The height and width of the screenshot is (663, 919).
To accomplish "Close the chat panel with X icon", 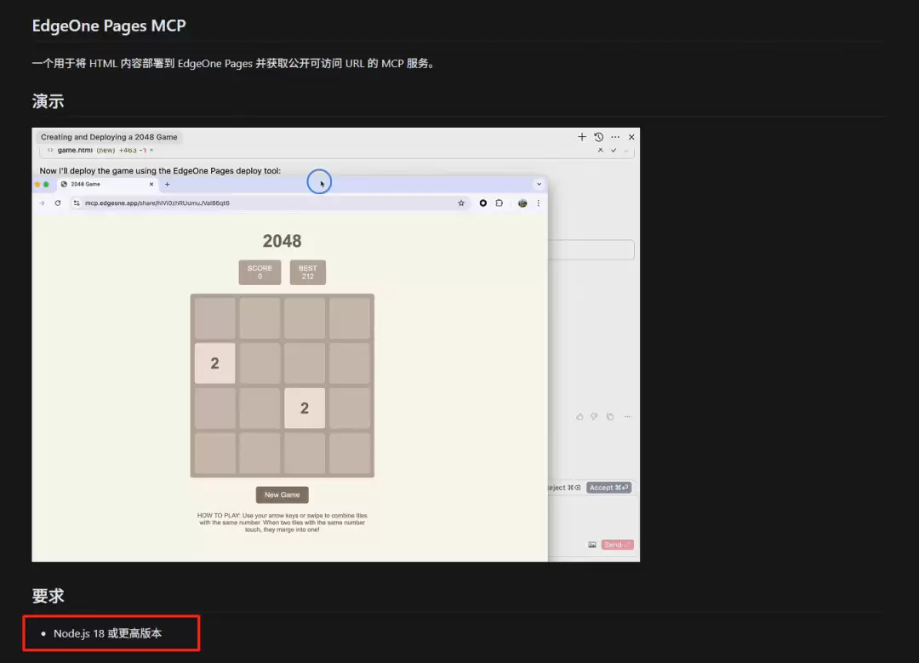I will pyautogui.click(x=631, y=136).
